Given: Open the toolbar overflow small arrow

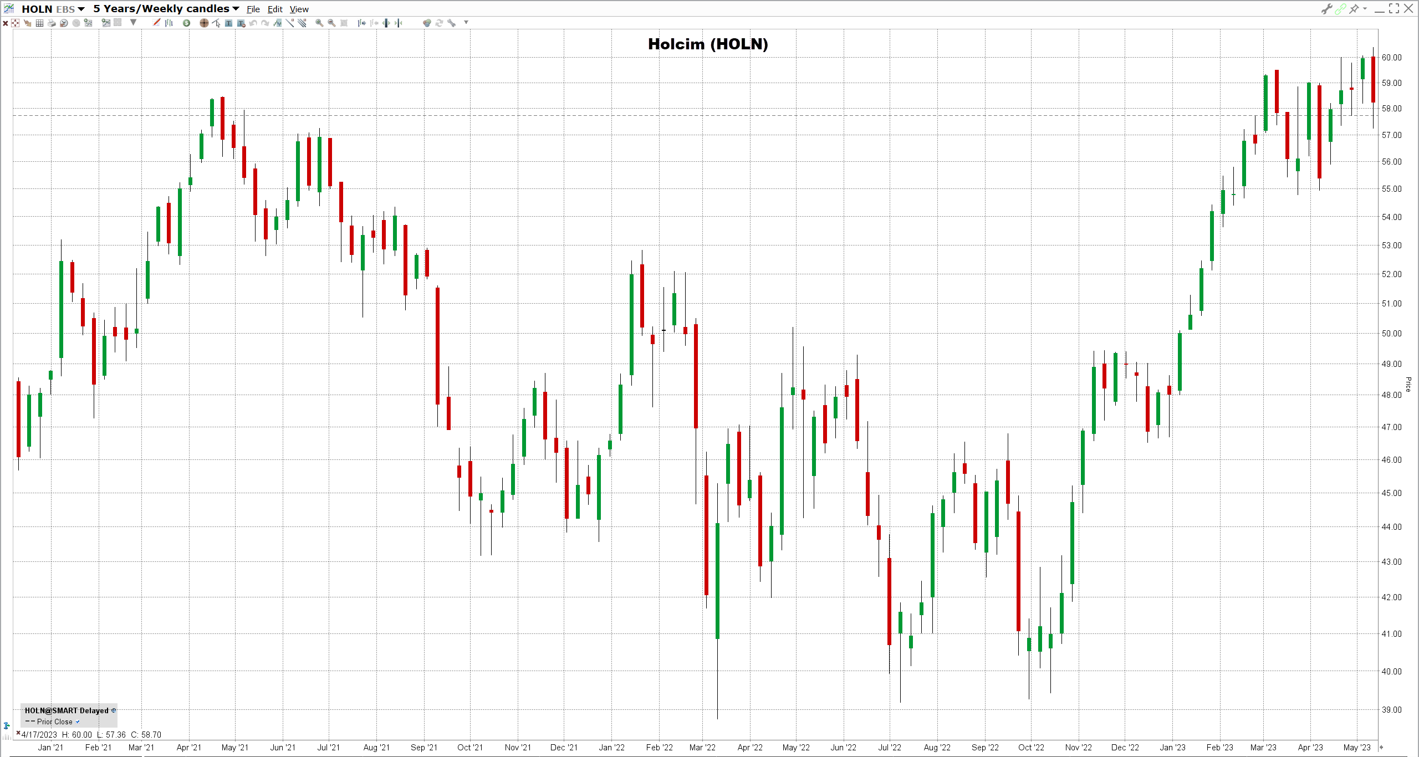Looking at the screenshot, I should point(466,23).
